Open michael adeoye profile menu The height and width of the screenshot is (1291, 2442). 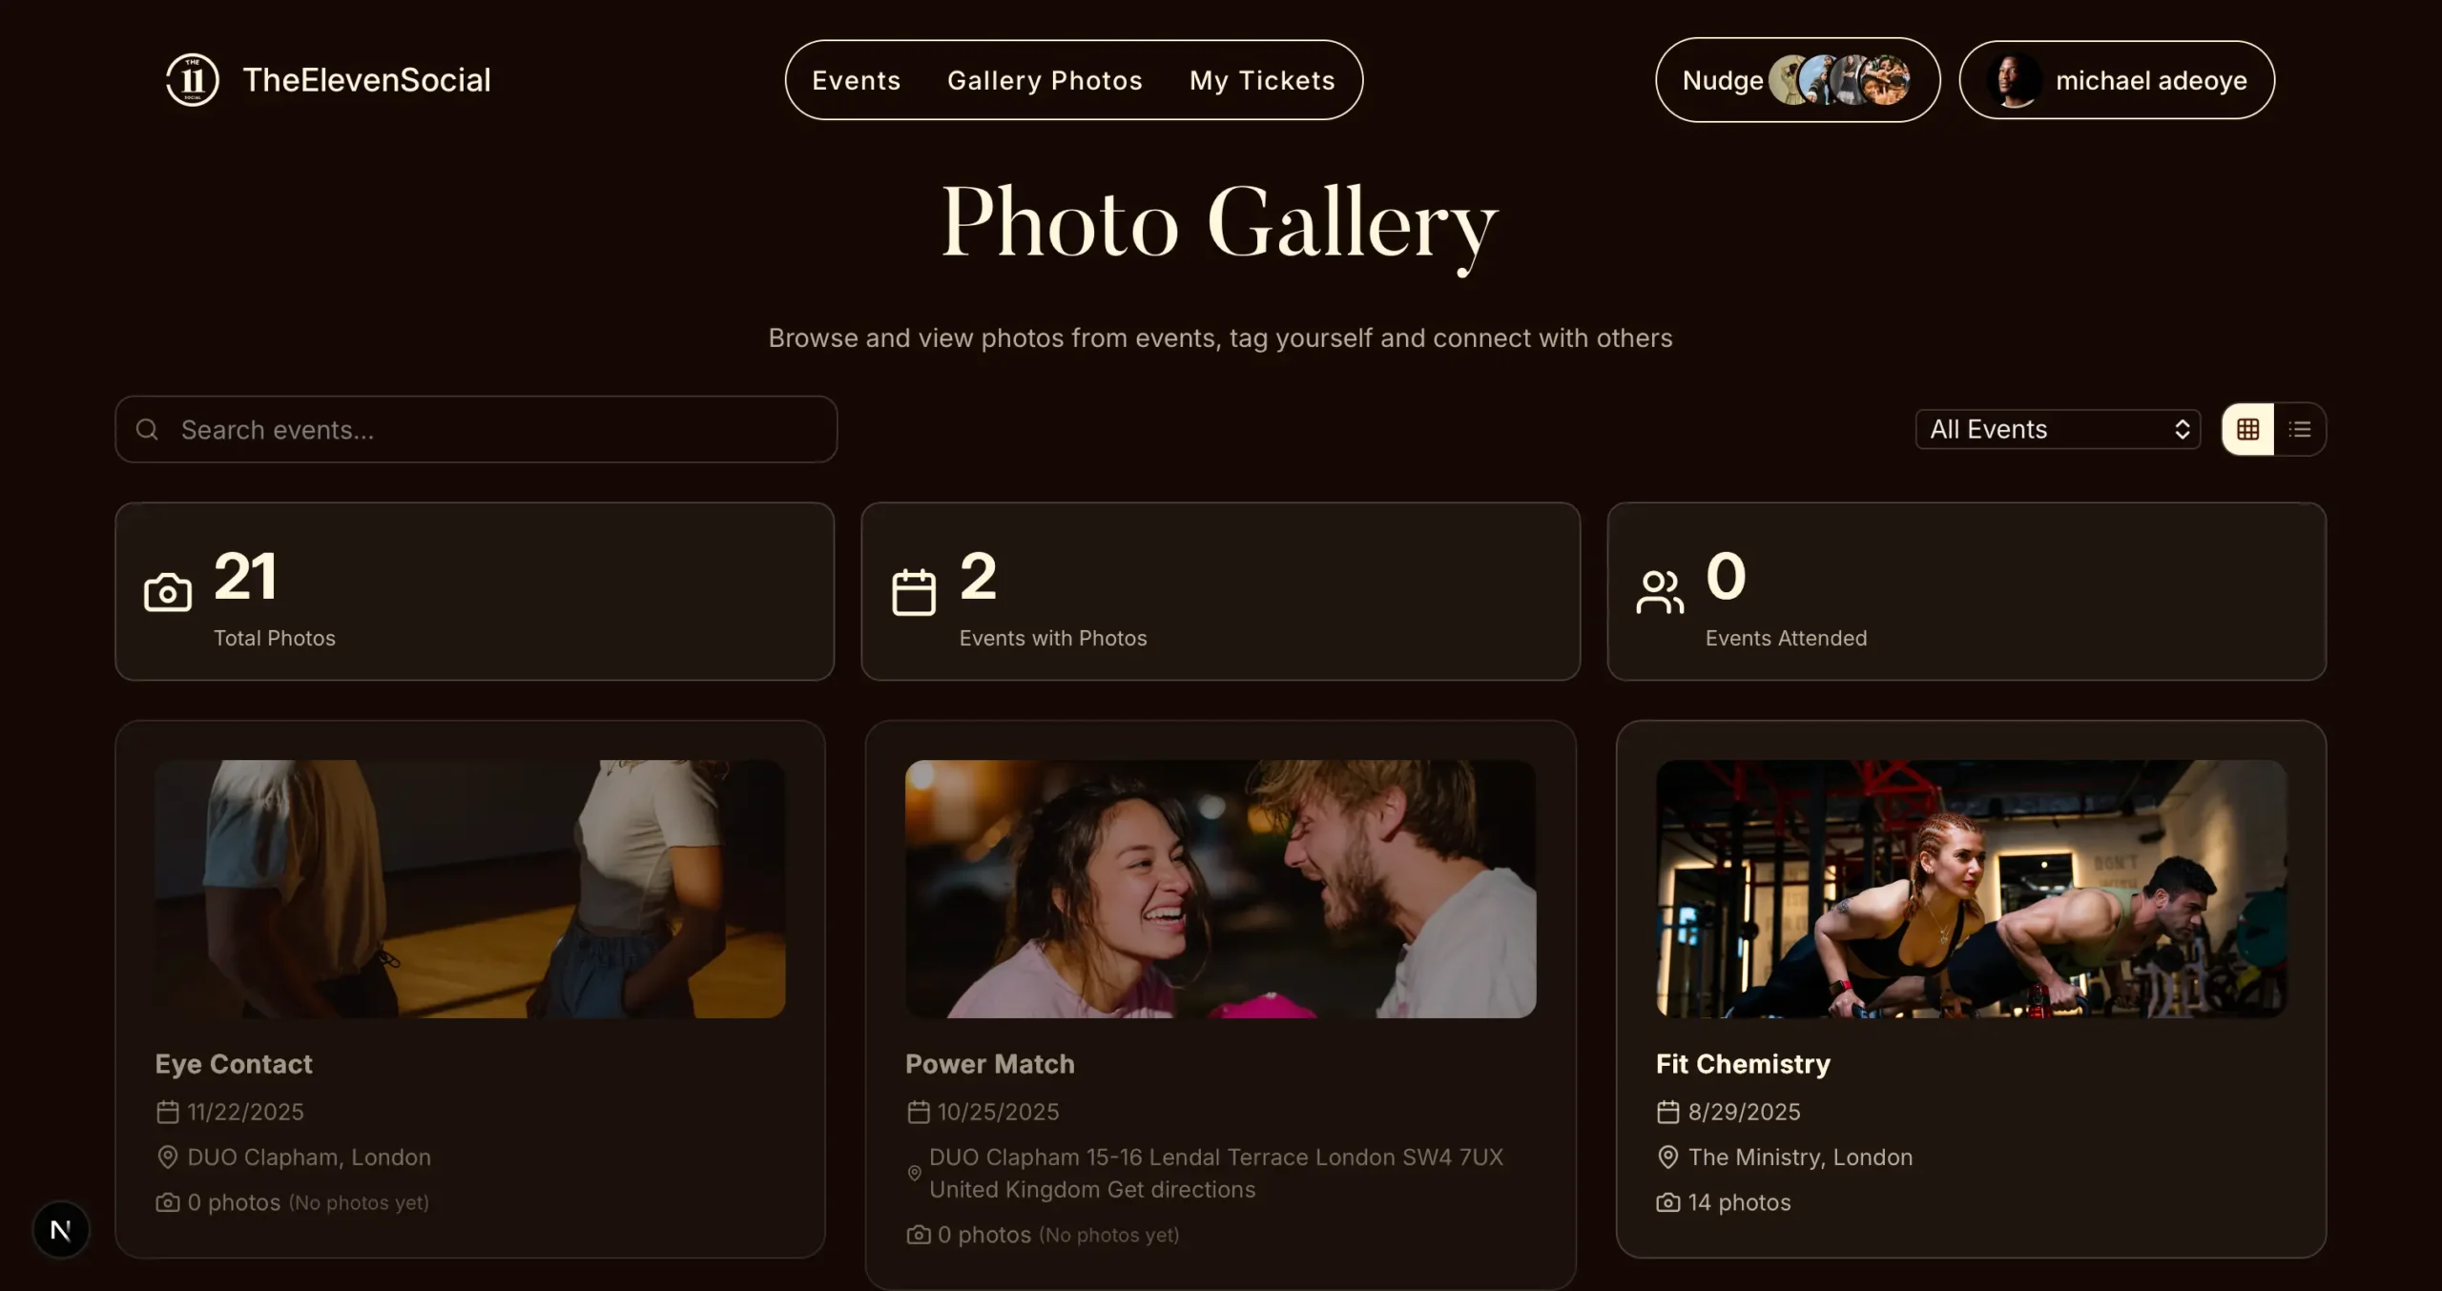(2116, 80)
